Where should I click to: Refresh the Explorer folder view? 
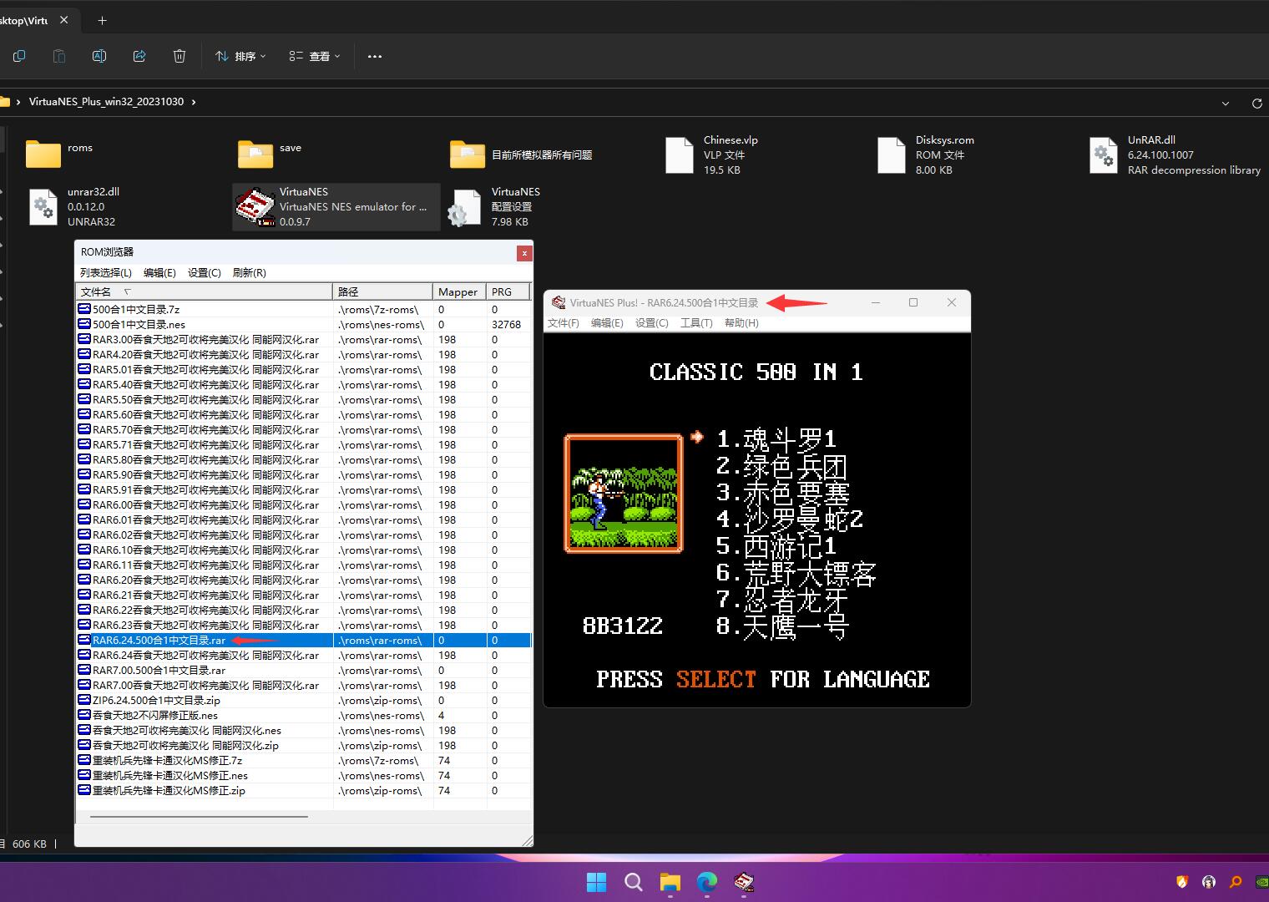tap(1256, 103)
